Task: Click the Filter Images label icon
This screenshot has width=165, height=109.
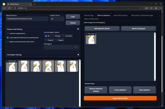Action: 86,34
